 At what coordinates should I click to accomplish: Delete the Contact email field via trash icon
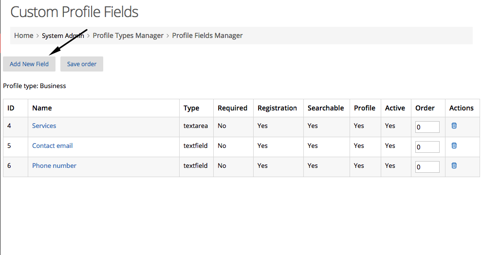click(x=454, y=146)
